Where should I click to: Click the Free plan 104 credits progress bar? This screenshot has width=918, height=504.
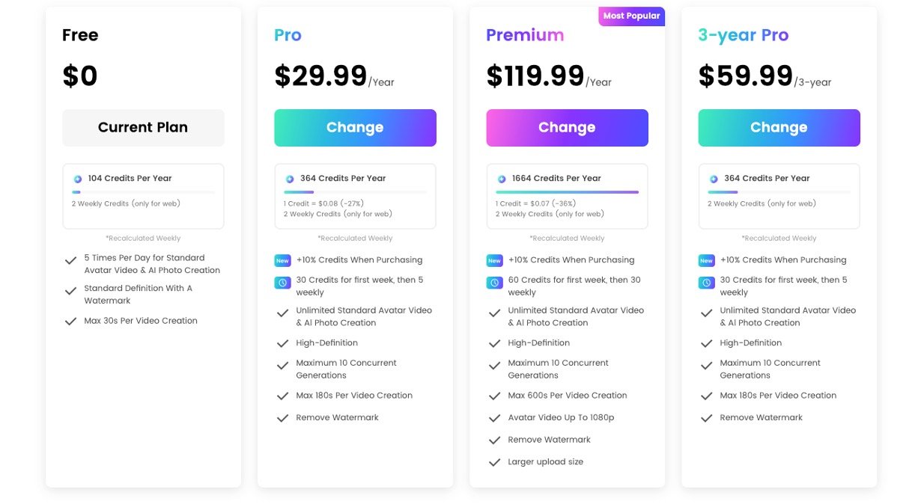tap(143, 192)
